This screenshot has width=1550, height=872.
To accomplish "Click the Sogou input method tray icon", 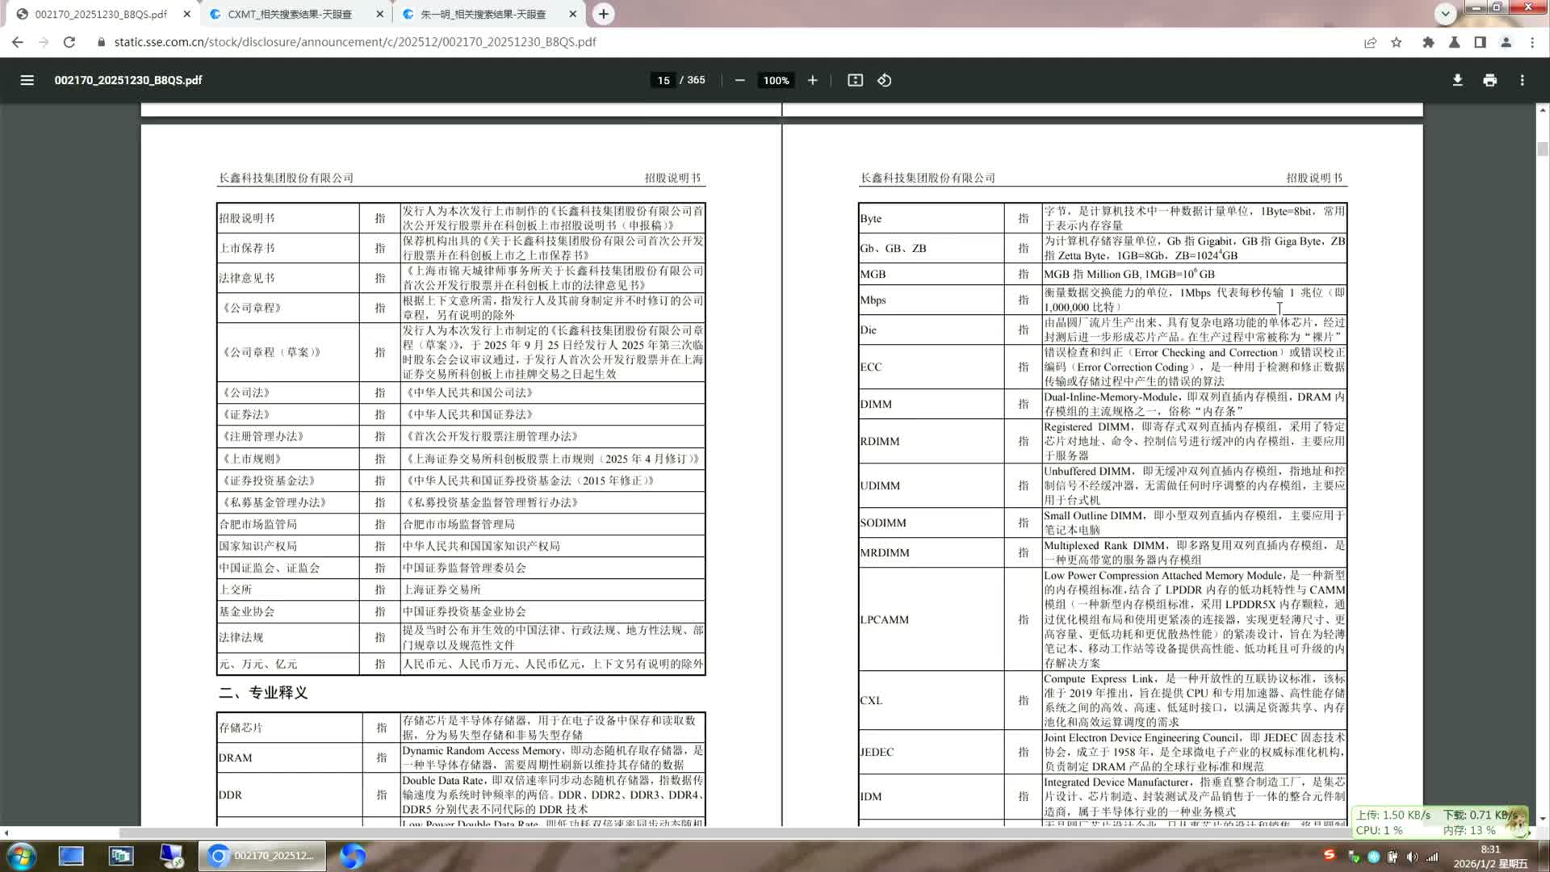I will pos(1329,854).
